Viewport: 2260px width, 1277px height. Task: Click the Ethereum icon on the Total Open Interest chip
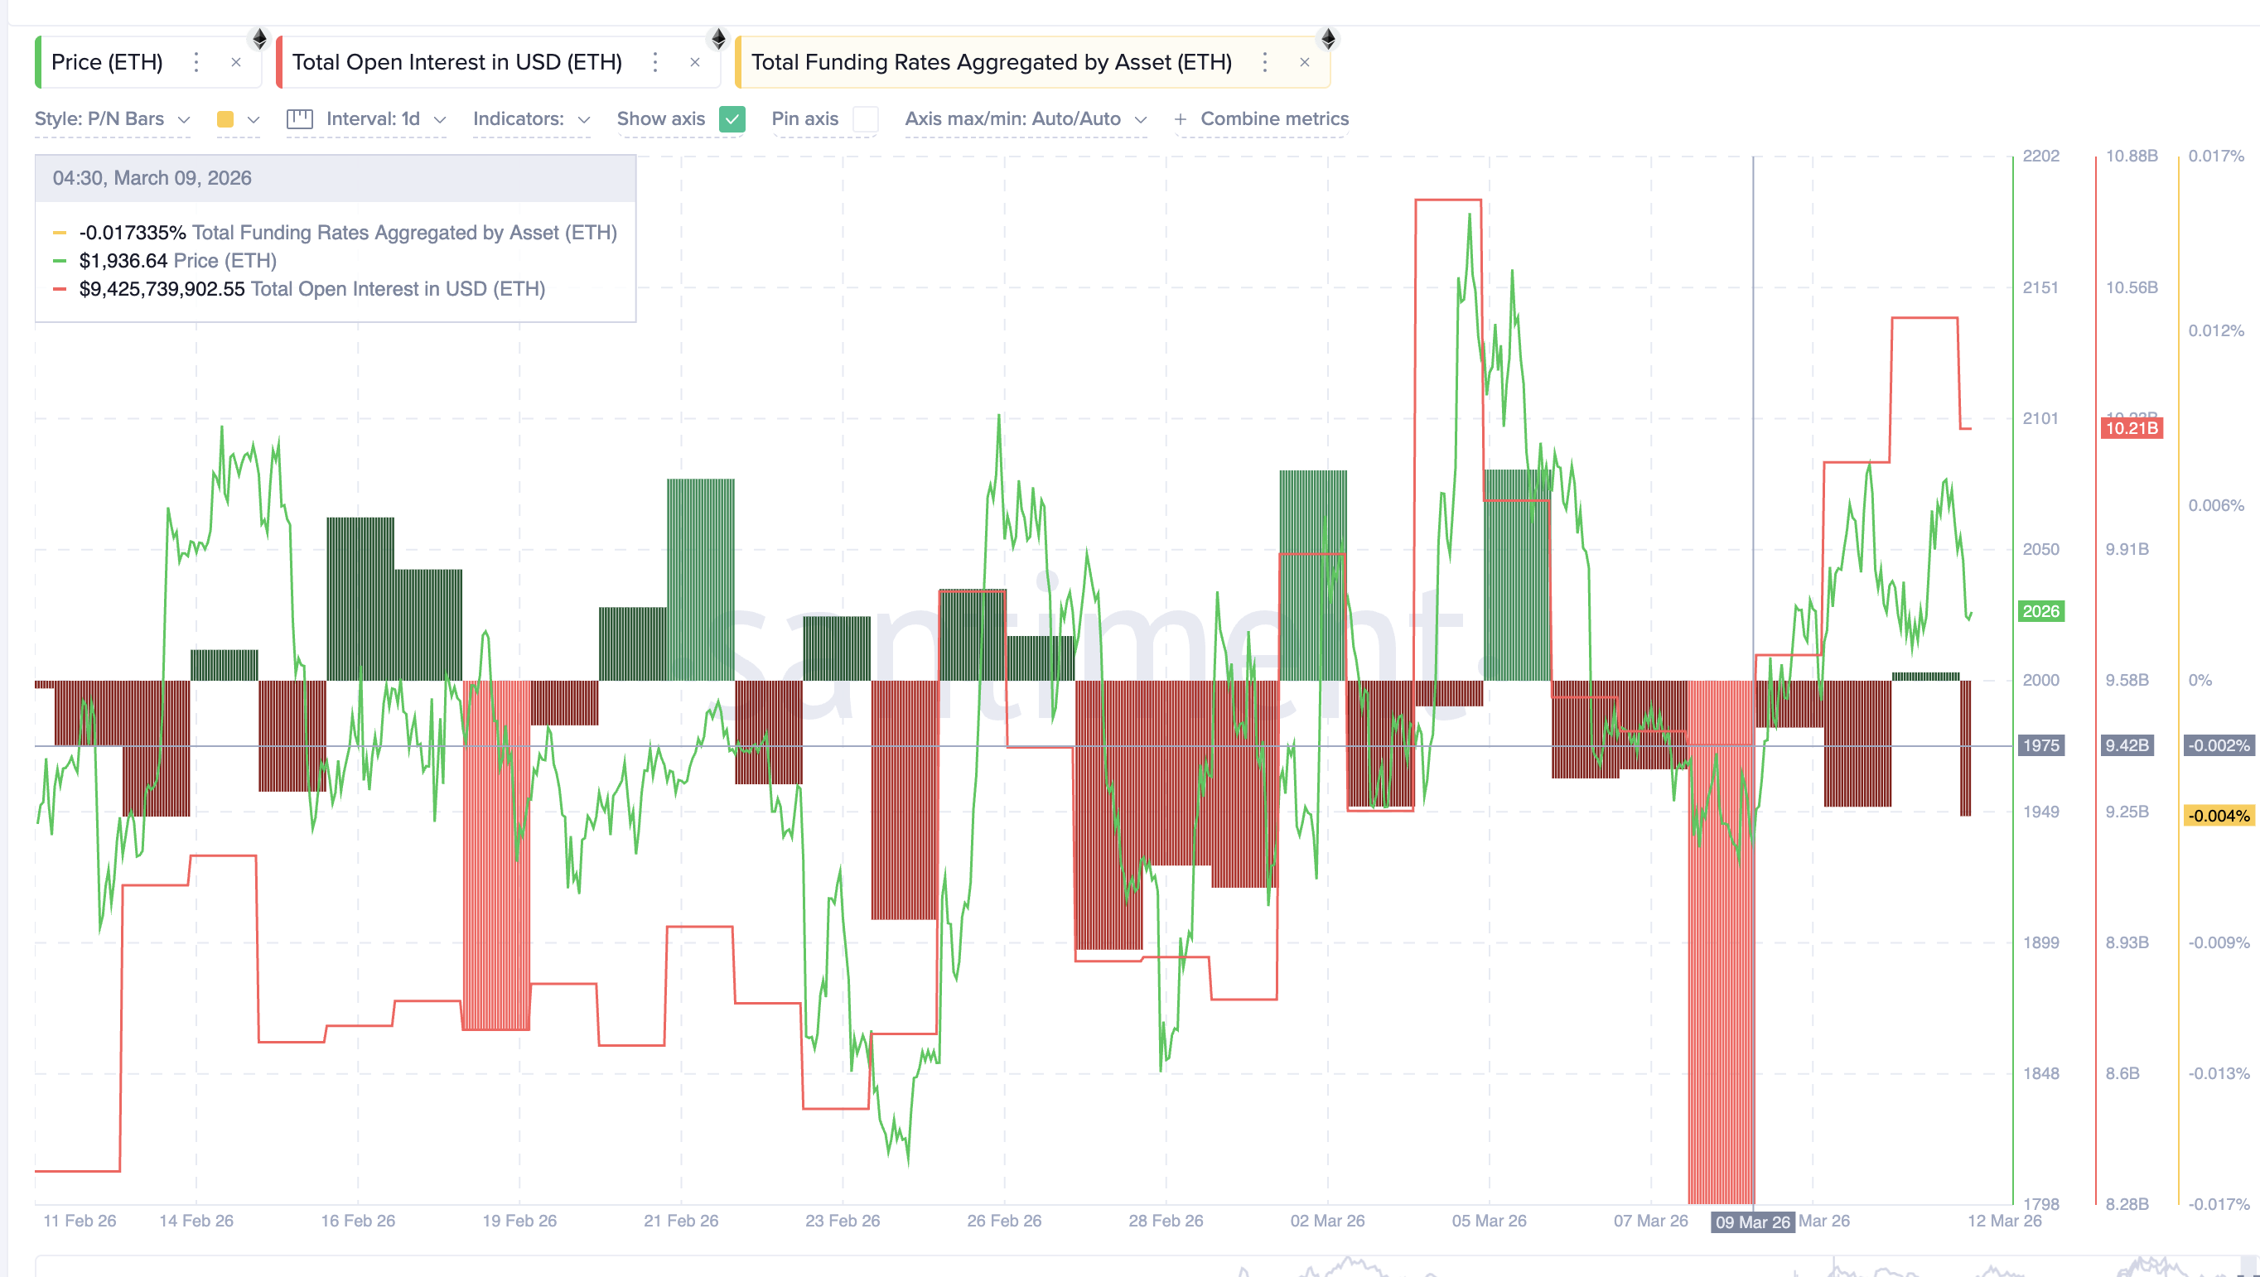[719, 38]
